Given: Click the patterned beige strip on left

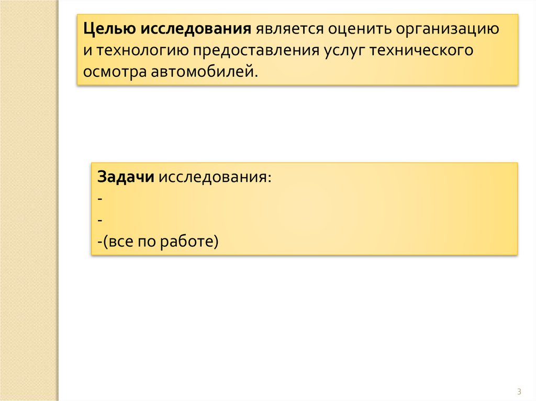Looking at the screenshot, I should [28, 209].
